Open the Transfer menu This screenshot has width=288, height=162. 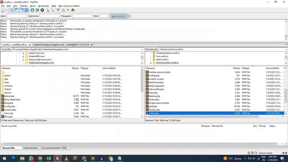(24, 6)
